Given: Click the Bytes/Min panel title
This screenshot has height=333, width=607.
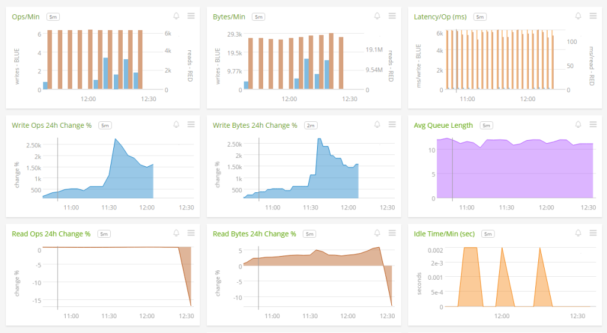Looking at the screenshot, I should pos(229,17).
